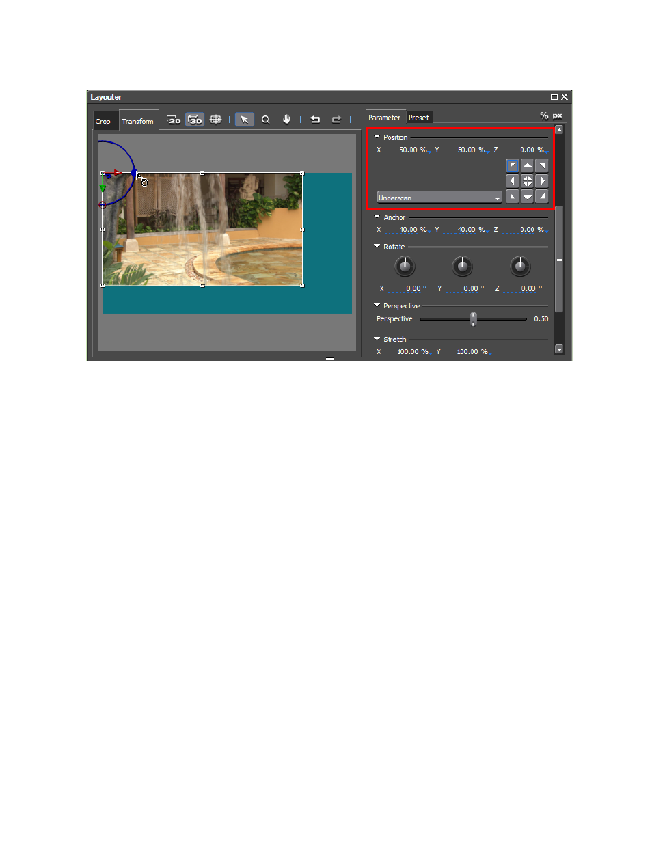Choose the arrow selection tool

click(244, 120)
